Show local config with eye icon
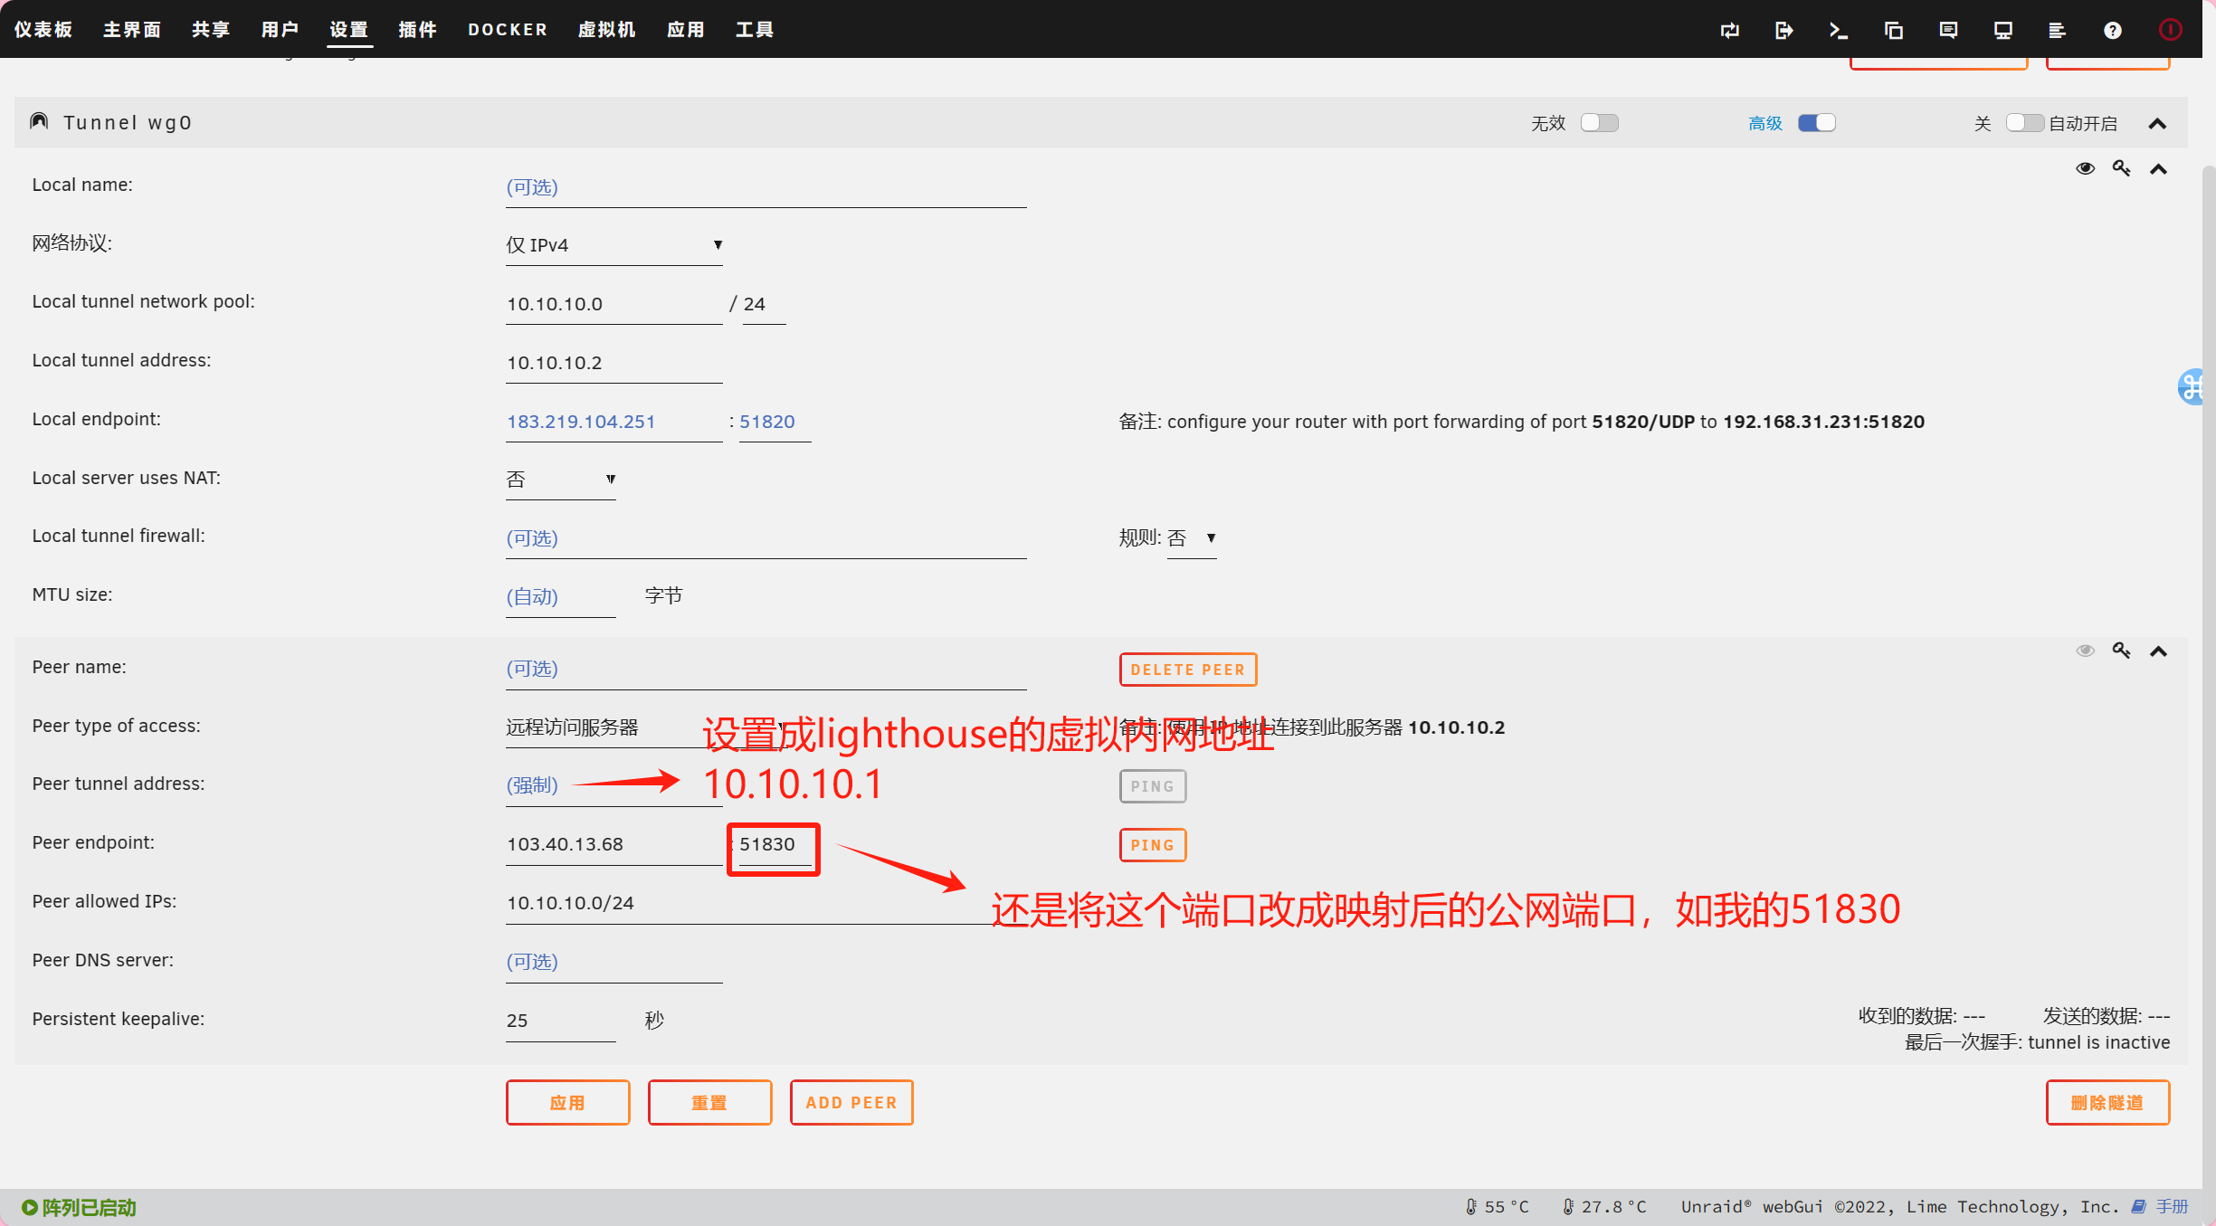This screenshot has width=2216, height=1226. point(2085,168)
